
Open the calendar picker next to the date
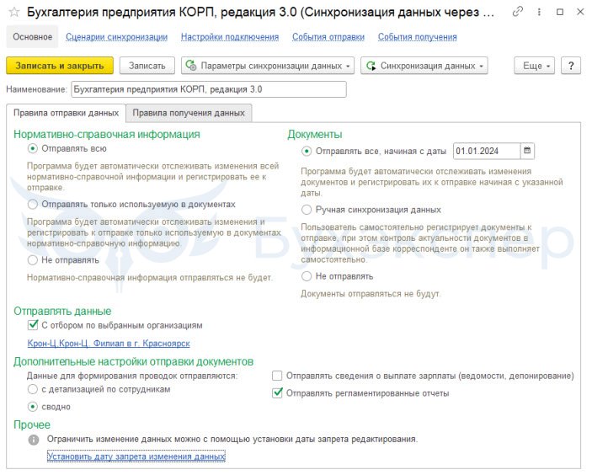[x=527, y=151]
